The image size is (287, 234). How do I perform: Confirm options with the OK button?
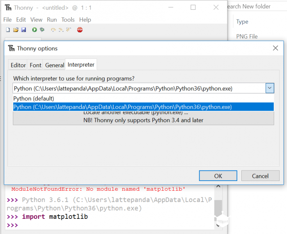218,176
